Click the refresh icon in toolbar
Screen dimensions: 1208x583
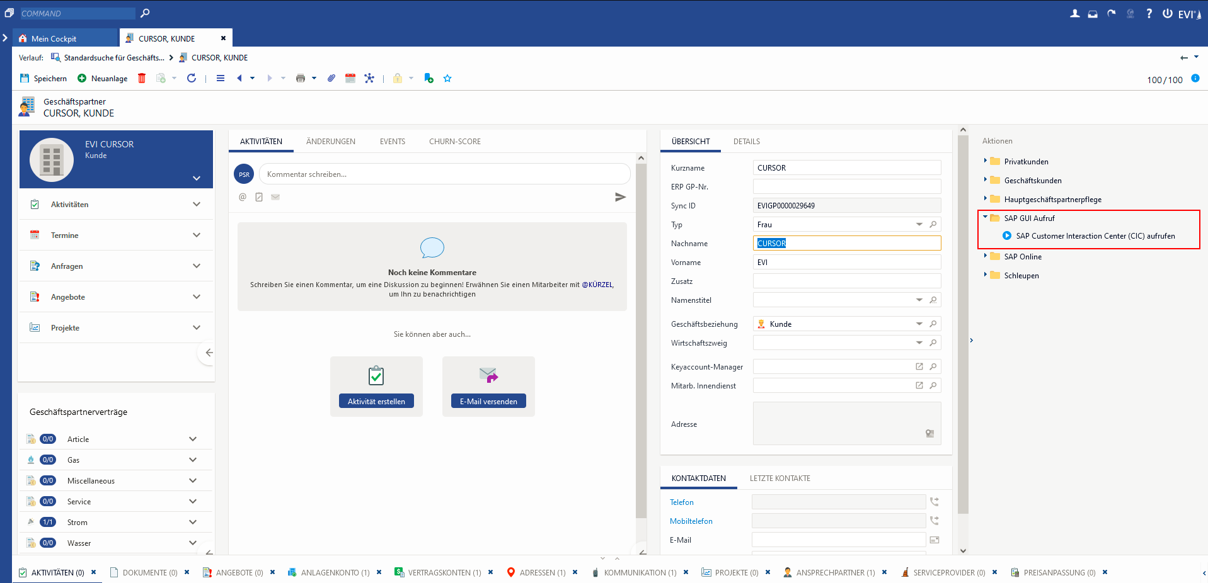(x=192, y=78)
